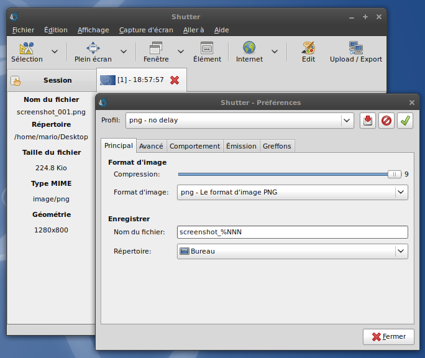The width and height of the screenshot is (425, 358).
Task: Switch to the Comportement tab
Action: 194,146
